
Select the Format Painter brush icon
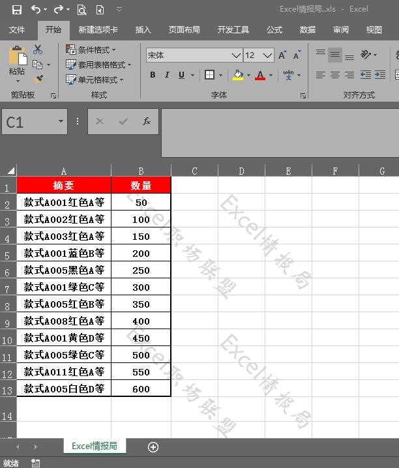point(38,79)
